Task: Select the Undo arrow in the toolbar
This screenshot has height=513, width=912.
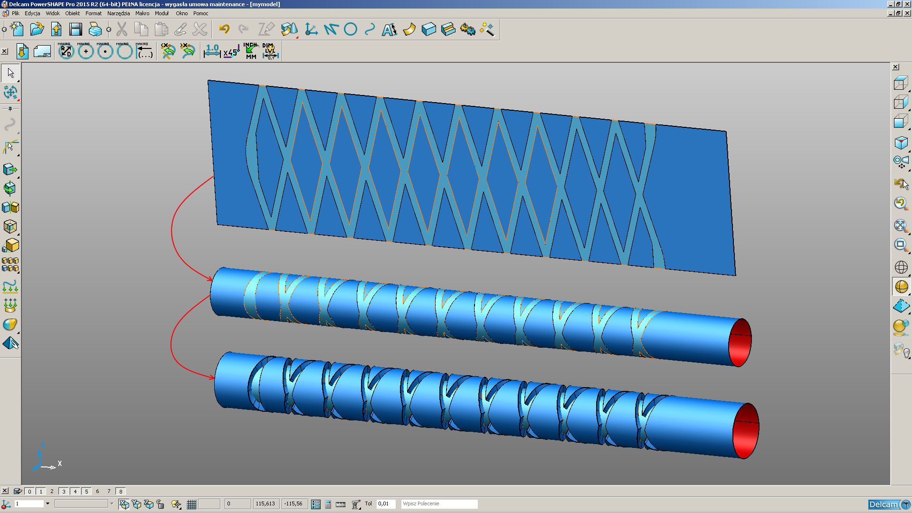Action: click(x=225, y=29)
